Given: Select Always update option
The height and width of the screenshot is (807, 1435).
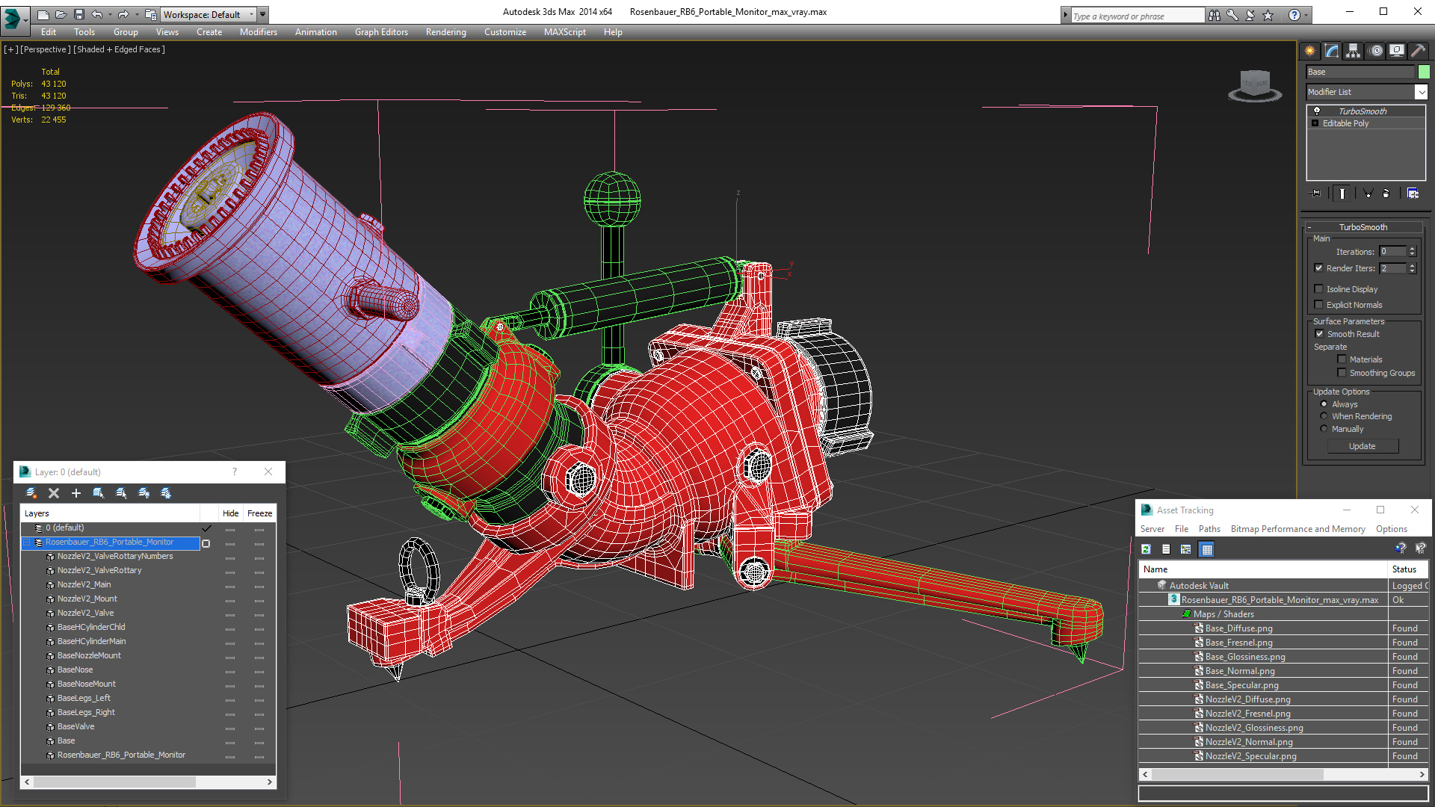Looking at the screenshot, I should point(1324,404).
